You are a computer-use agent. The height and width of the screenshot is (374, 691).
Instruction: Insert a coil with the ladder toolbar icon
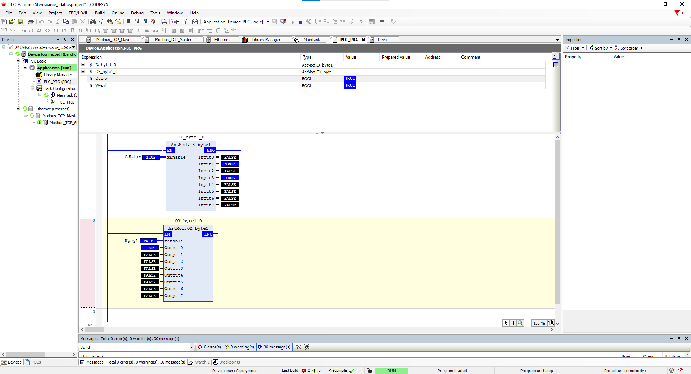(31, 31)
